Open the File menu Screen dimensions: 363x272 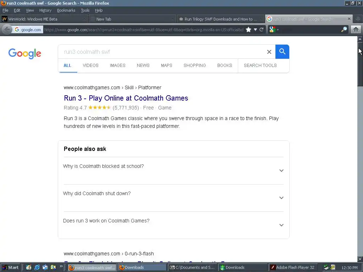5,10
